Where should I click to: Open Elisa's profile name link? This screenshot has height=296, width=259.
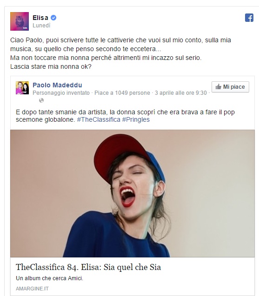(x=40, y=18)
